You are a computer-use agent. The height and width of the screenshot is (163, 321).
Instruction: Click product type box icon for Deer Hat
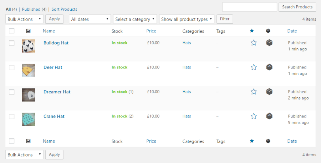[x=269, y=67]
